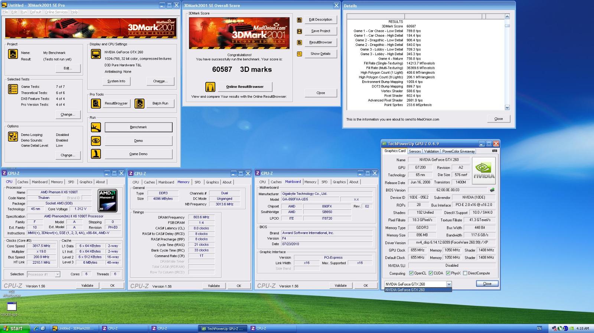Click the System Info button
594x333 pixels.
click(x=116, y=81)
